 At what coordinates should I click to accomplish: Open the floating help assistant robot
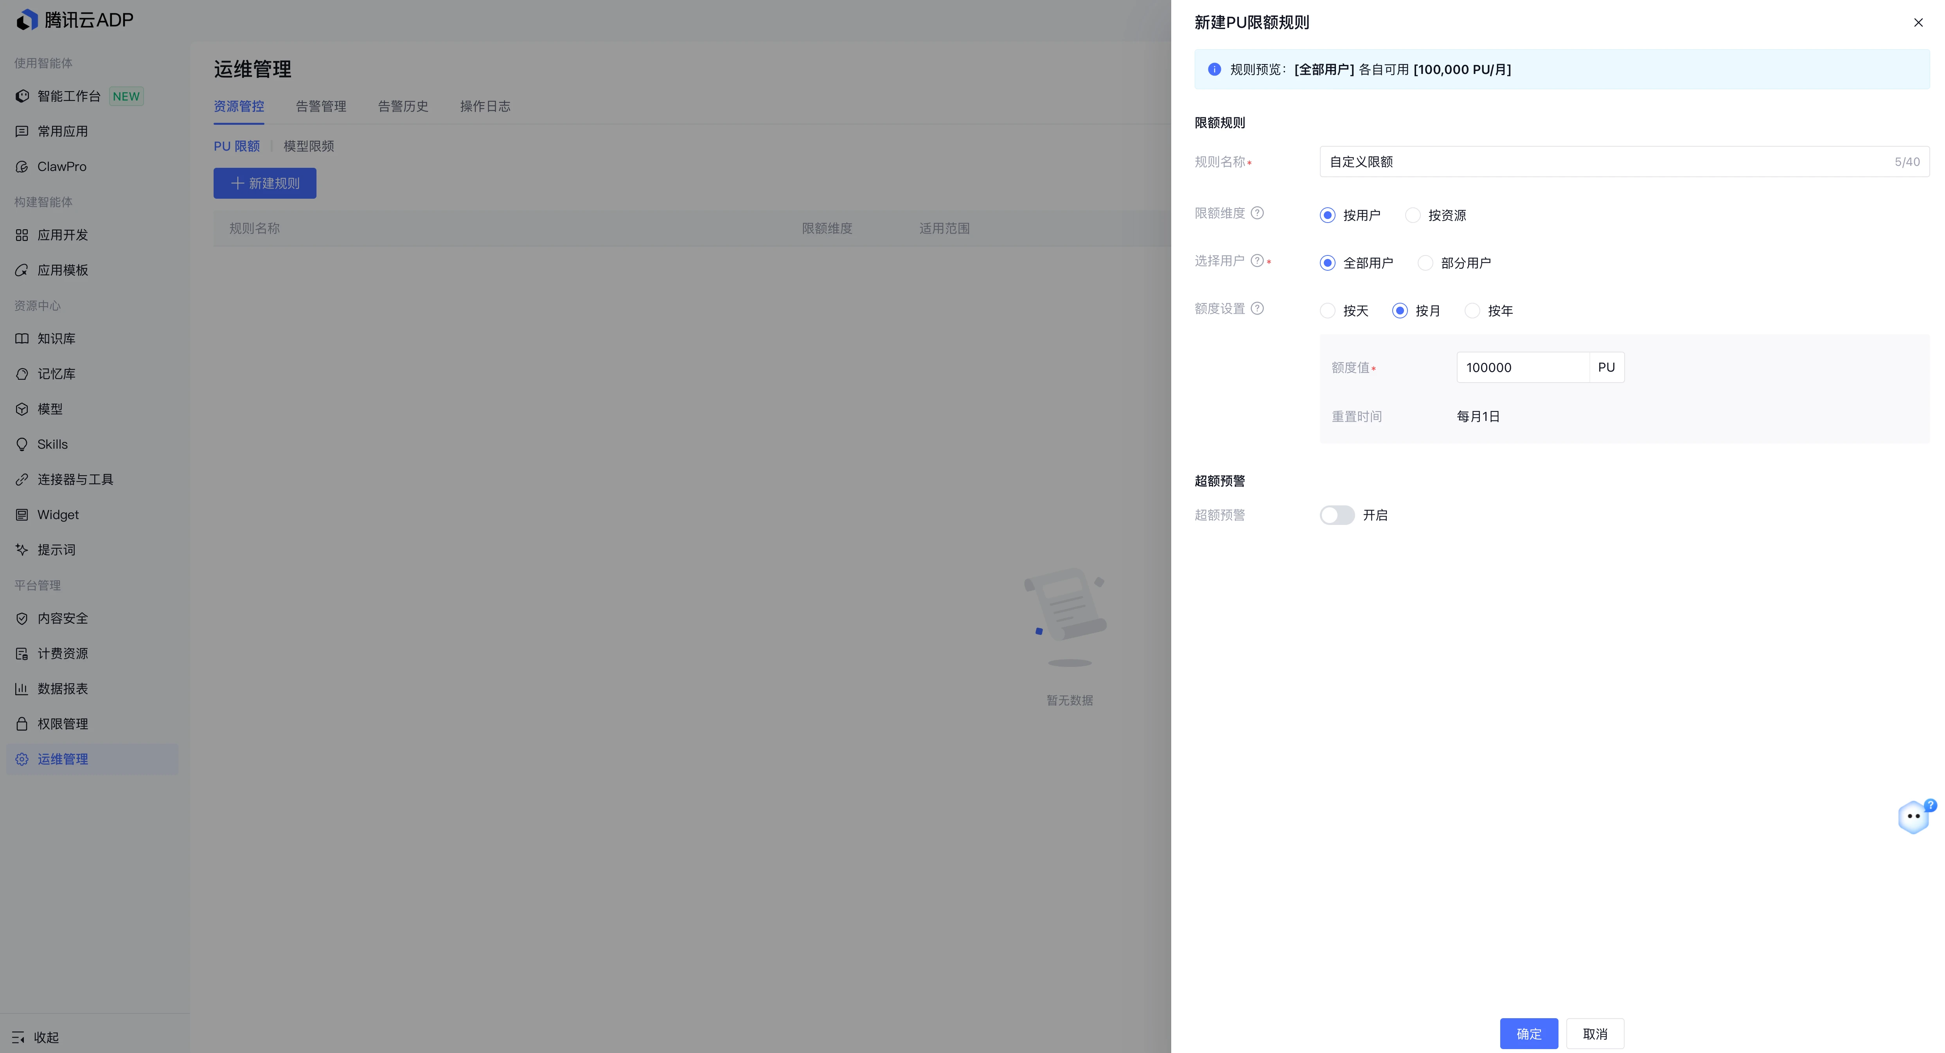[1916, 817]
